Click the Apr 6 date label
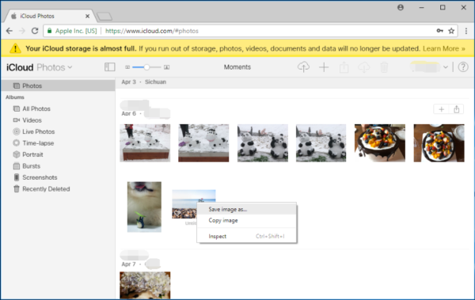Screen dimensions: 475x300 [128, 114]
